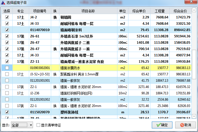
Task: Click the 项目编号 column header
Action: (40, 11)
